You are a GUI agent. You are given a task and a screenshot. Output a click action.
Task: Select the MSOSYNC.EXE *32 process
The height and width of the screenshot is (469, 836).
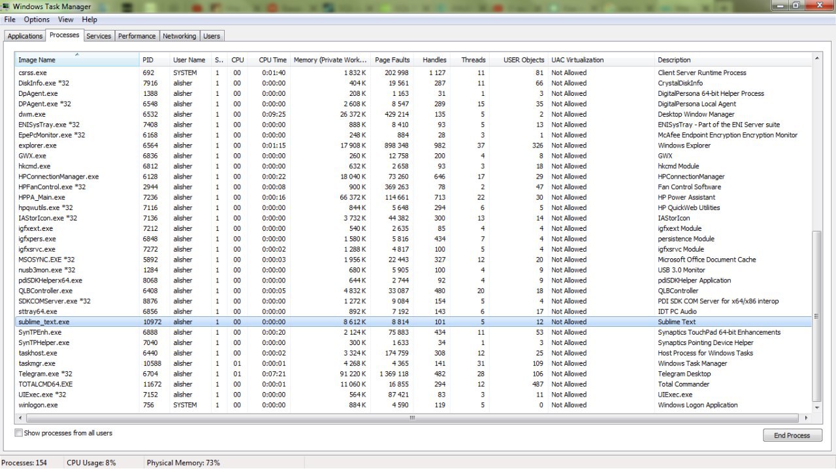413,260
